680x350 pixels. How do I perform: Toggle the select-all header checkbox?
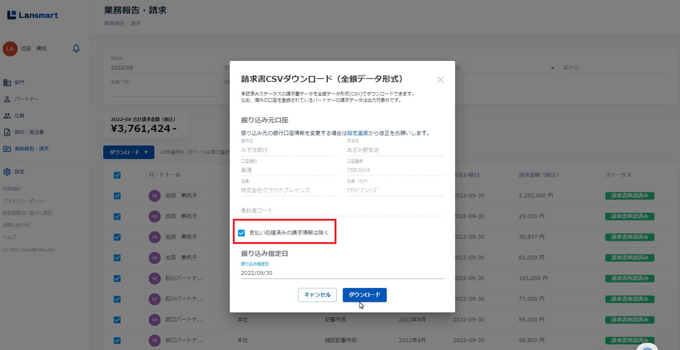click(x=117, y=175)
